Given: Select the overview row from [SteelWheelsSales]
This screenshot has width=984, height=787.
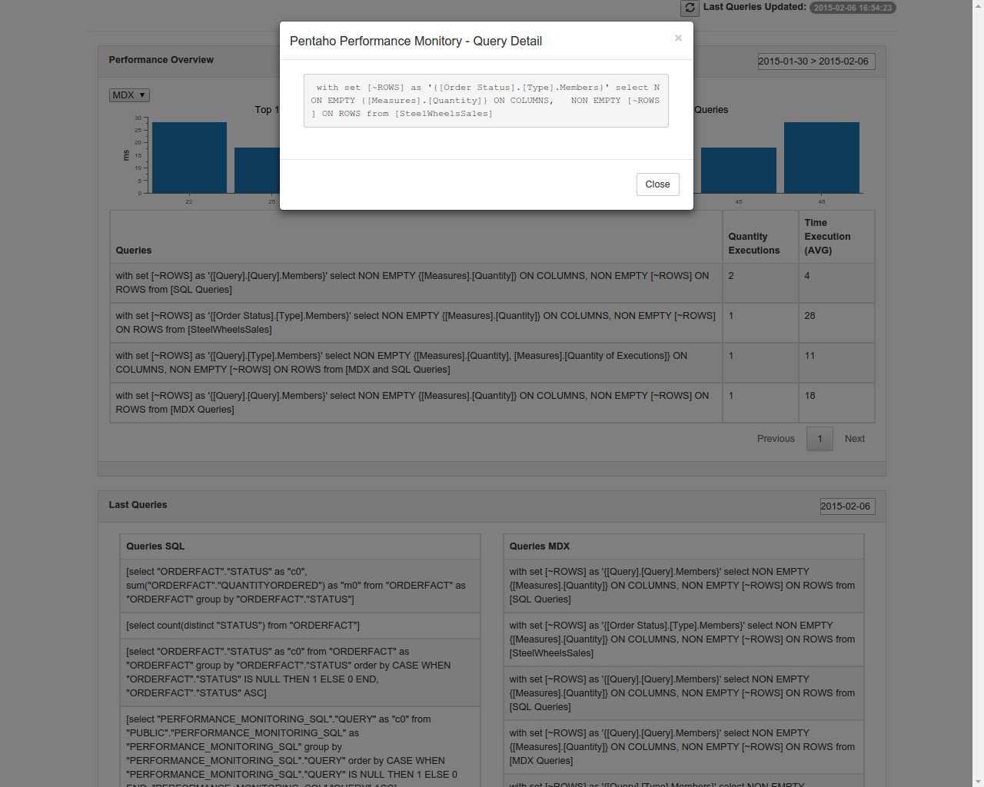Looking at the screenshot, I should 492,323.
